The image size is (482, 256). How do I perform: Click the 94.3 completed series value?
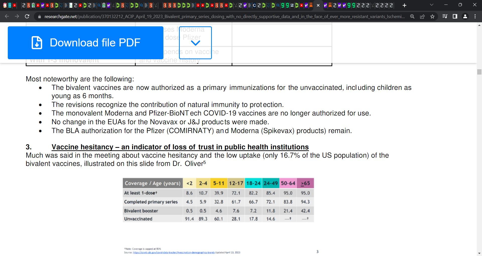[x=305, y=202]
